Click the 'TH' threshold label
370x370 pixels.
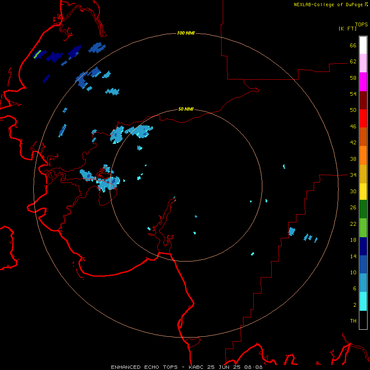tap(353, 321)
